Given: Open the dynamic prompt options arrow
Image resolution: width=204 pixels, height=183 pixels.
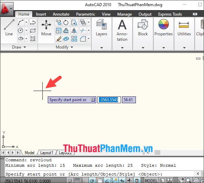Looking at the screenshot, I should point(93,100).
